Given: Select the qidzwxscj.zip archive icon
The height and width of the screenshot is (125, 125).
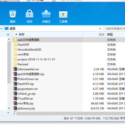Looking at the screenshot, I should (15, 108).
